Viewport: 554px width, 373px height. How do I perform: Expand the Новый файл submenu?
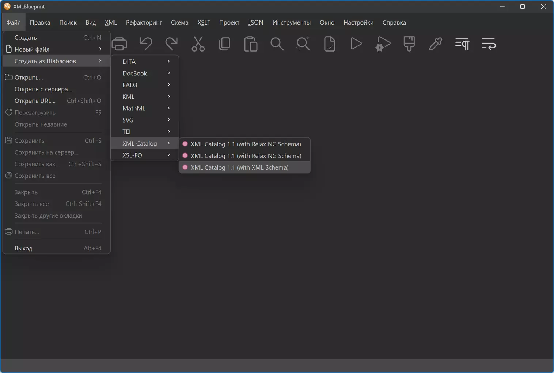[x=57, y=49]
